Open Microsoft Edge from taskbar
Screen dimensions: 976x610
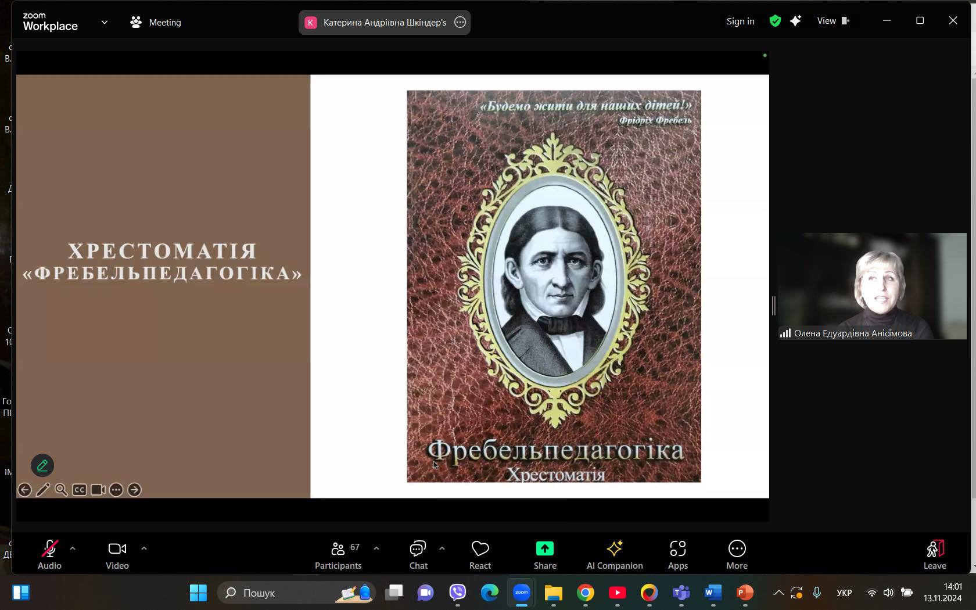pyautogui.click(x=490, y=593)
